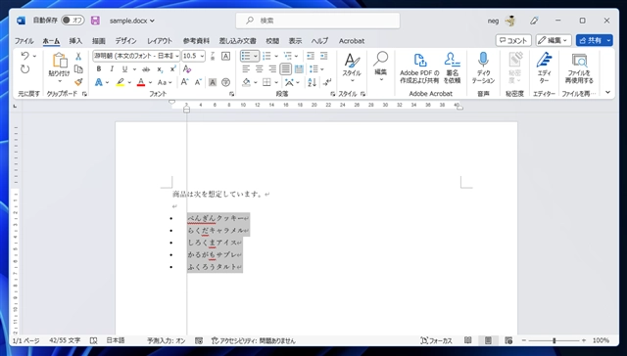Open the Editor proofing button
The width and height of the screenshot is (627, 356).
point(544,68)
